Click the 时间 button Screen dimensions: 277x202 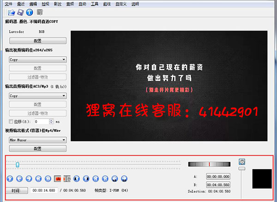17,190
